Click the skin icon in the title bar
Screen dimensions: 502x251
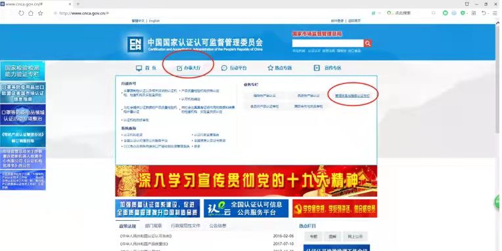point(467,4)
